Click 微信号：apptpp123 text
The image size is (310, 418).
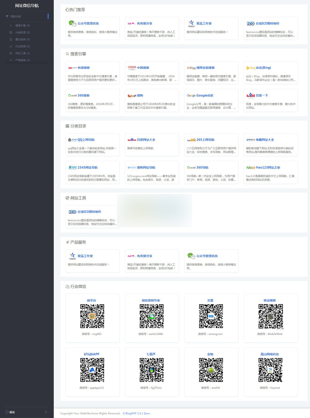point(91,388)
